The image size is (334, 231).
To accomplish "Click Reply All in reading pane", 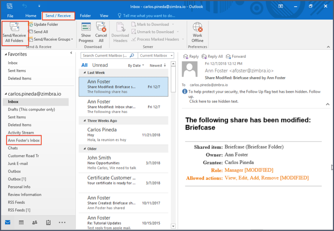I will coord(212,56).
